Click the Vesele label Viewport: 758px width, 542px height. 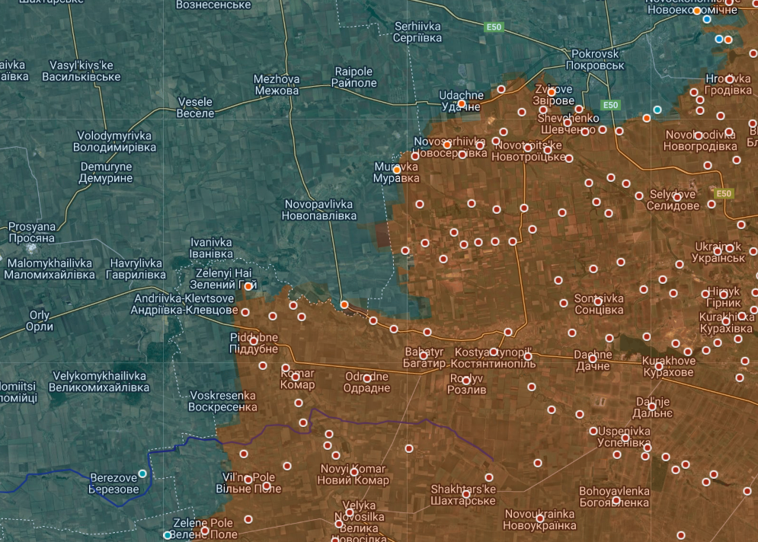click(x=195, y=108)
